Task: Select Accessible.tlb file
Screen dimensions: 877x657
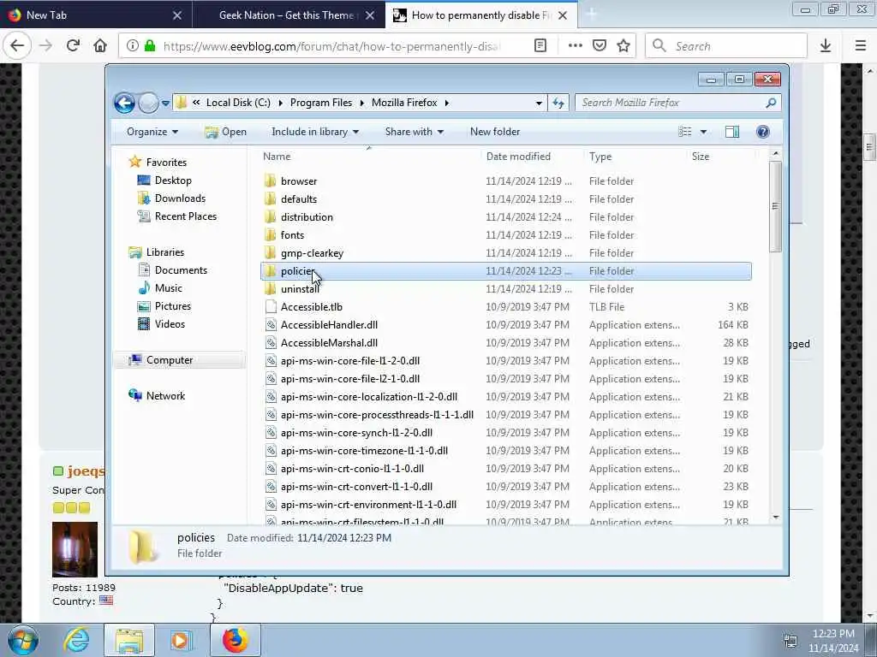Action: [x=311, y=307]
